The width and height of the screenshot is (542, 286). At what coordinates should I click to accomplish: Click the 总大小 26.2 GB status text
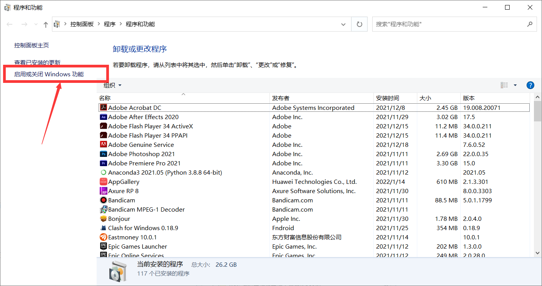[214, 264]
